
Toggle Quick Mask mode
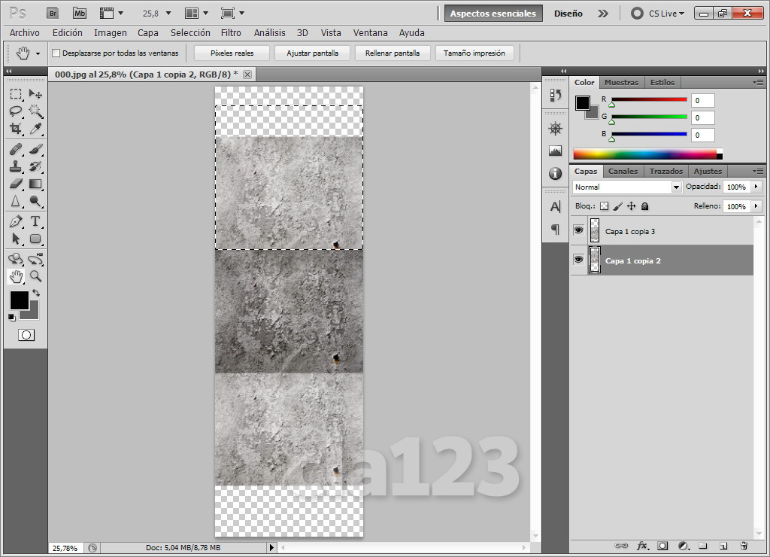[x=26, y=335]
